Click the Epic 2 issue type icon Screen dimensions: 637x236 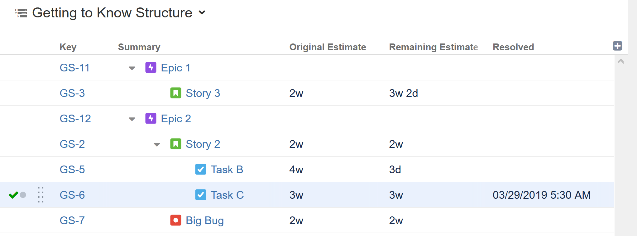click(151, 118)
